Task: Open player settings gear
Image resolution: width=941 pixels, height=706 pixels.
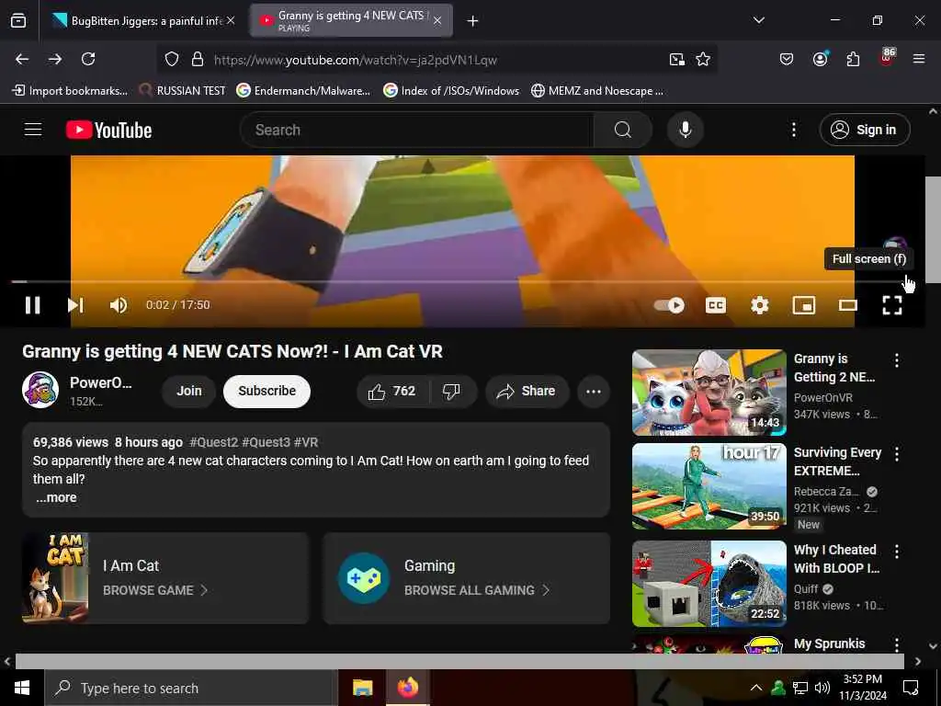Action: [x=760, y=305]
